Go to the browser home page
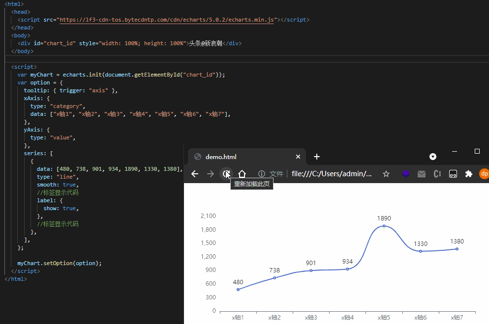Screen dimensions: 489x324 pos(242,174)
